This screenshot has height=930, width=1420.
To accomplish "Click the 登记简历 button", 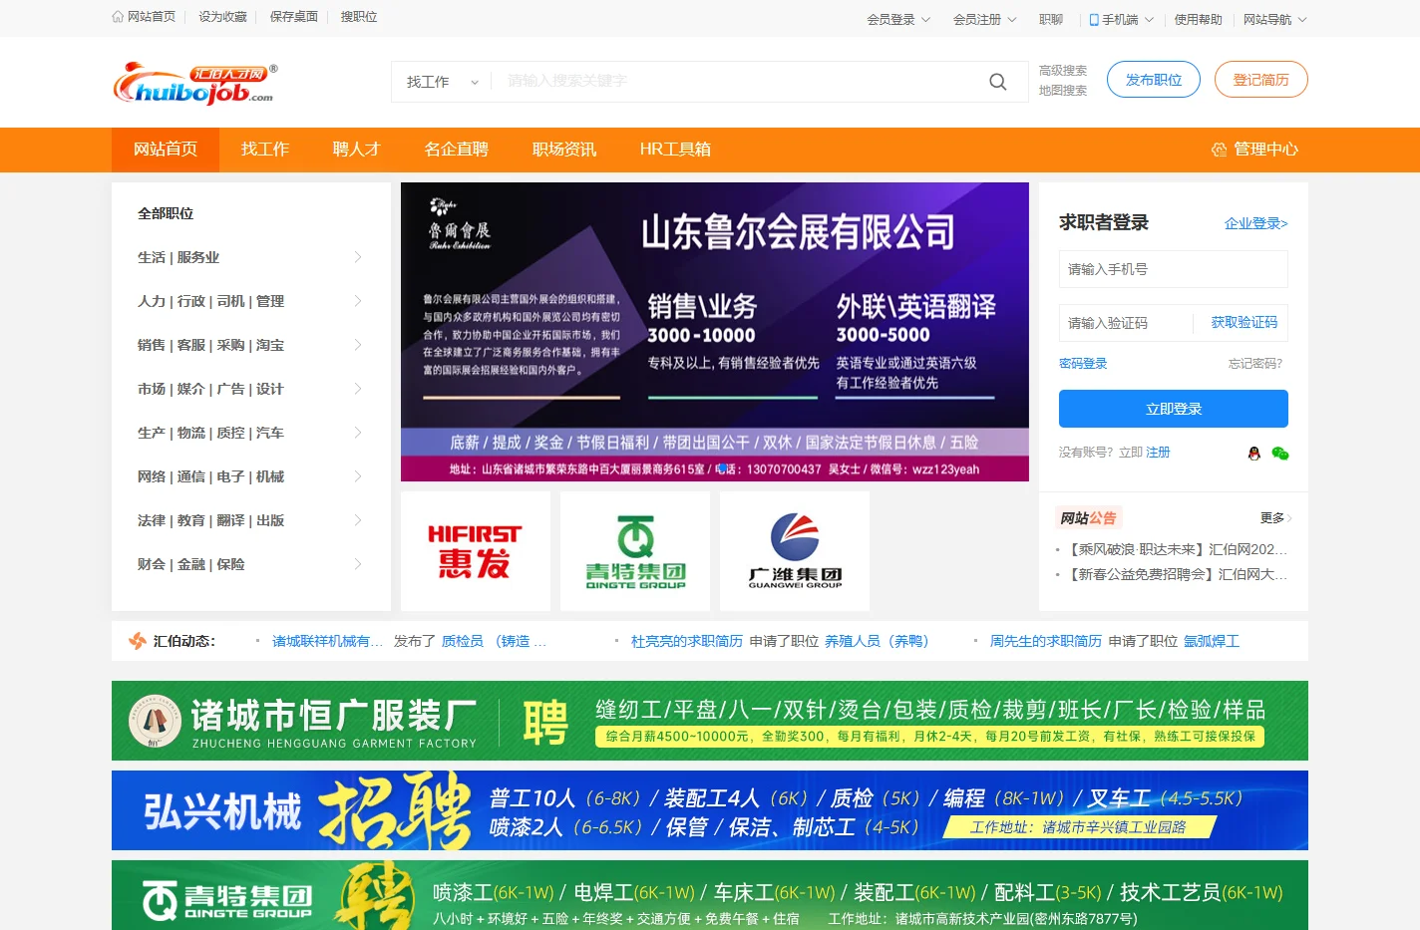I will [1261, 80].
